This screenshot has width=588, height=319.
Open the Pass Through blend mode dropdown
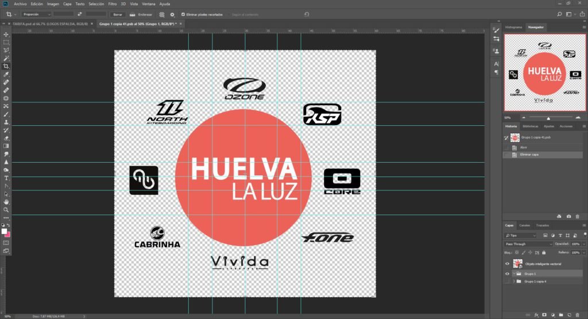click(528, 244)
